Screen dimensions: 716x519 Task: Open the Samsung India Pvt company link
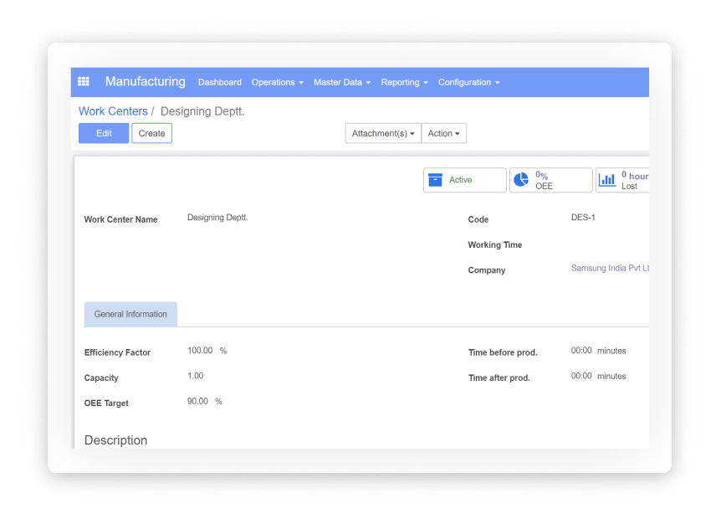point(610,268)
